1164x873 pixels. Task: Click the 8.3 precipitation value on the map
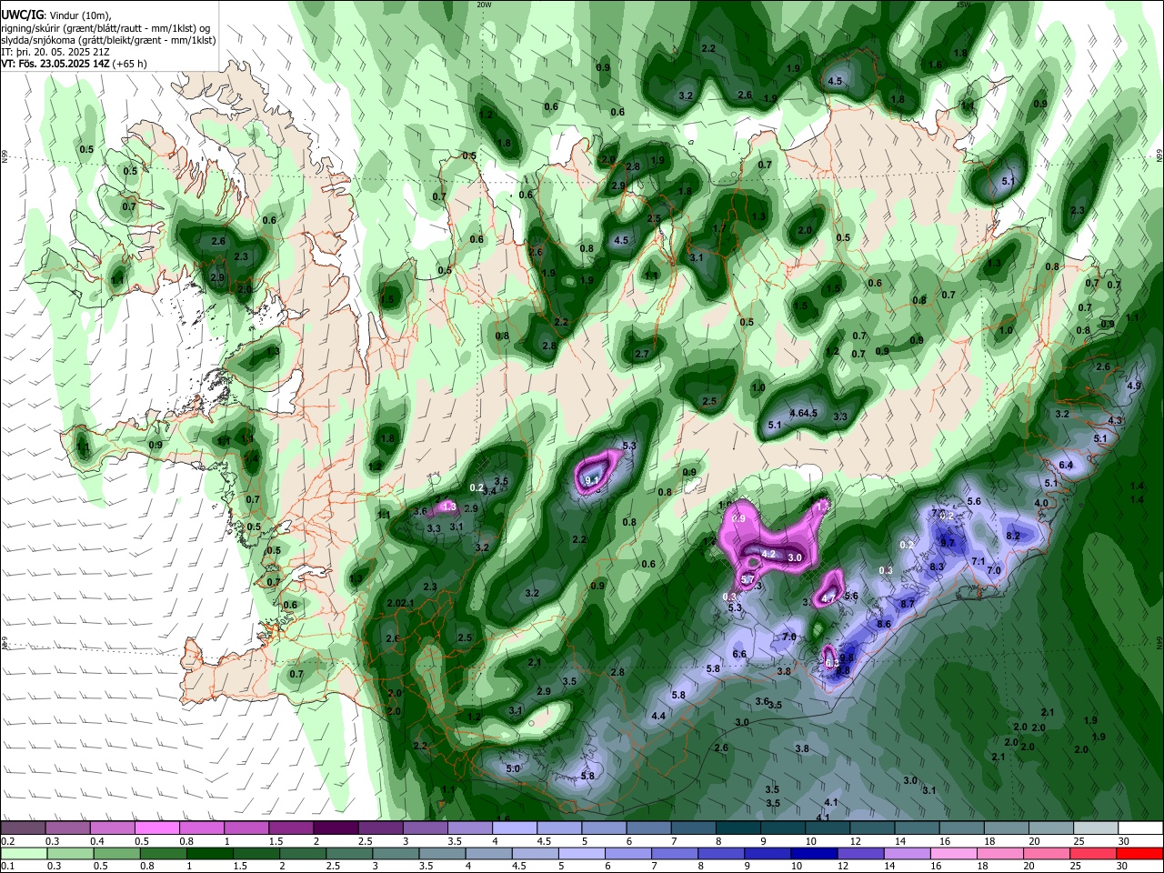[938, 567]
